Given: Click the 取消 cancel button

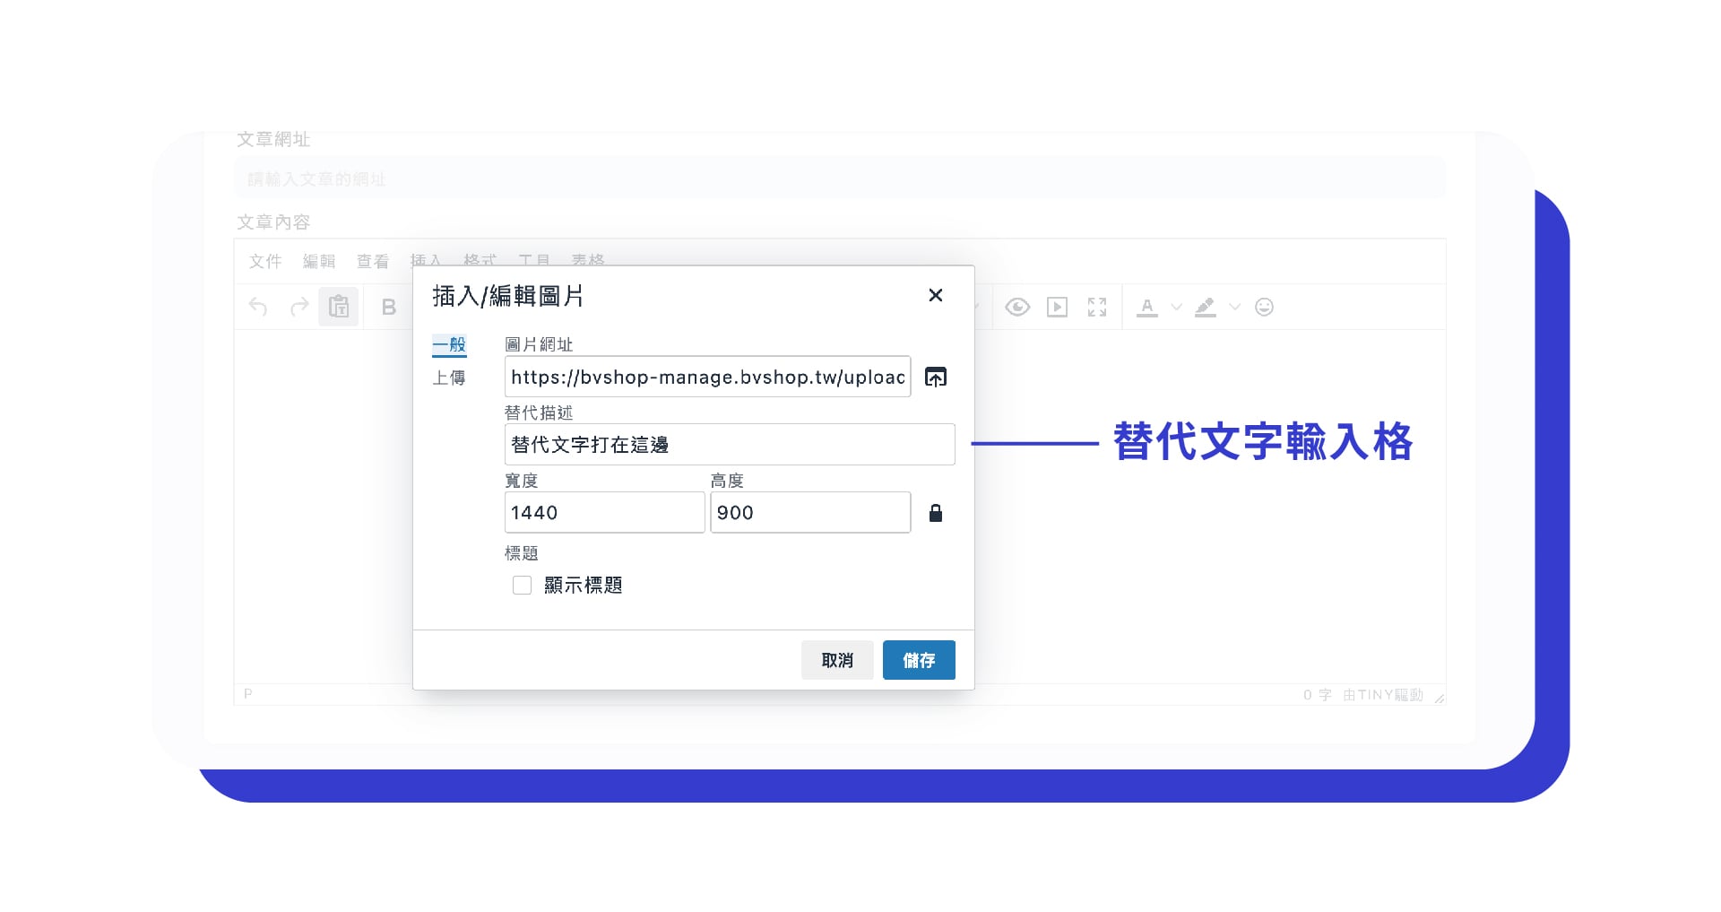Looking at the screenshot, I should 837,660.
